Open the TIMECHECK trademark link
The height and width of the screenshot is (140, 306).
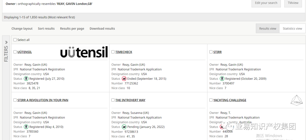[124, 52]
